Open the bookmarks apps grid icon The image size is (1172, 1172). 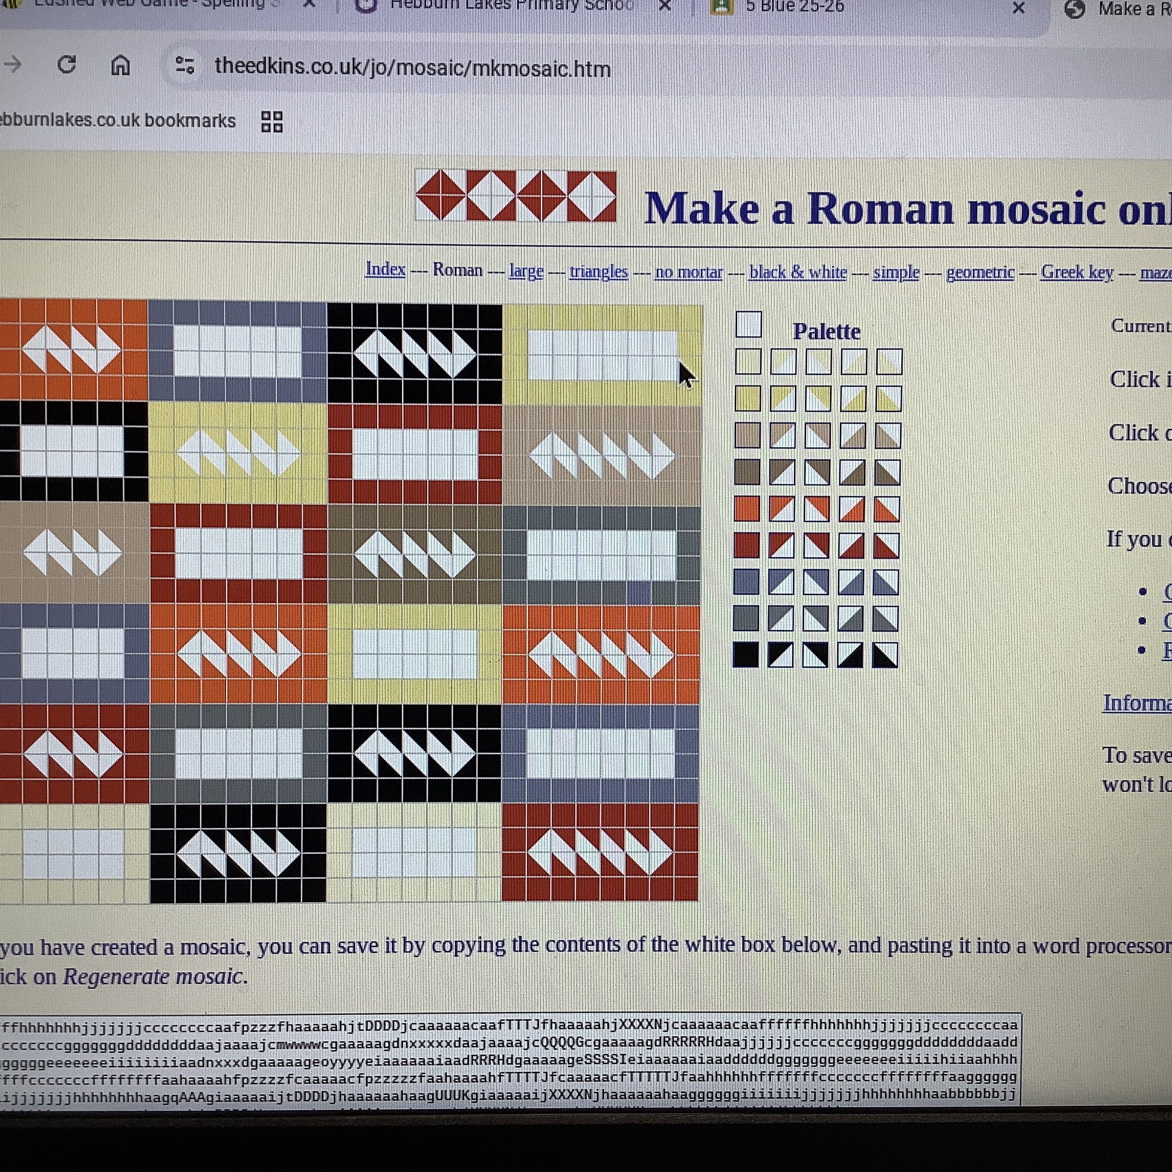pyautogui.click(x=272, y=121)
